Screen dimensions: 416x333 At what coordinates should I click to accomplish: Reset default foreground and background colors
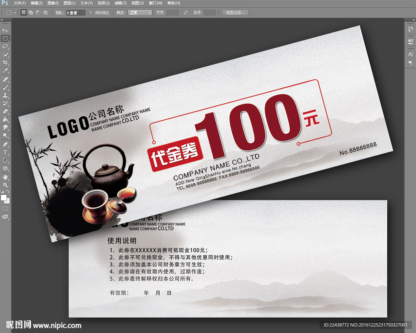tap(2, 191)
